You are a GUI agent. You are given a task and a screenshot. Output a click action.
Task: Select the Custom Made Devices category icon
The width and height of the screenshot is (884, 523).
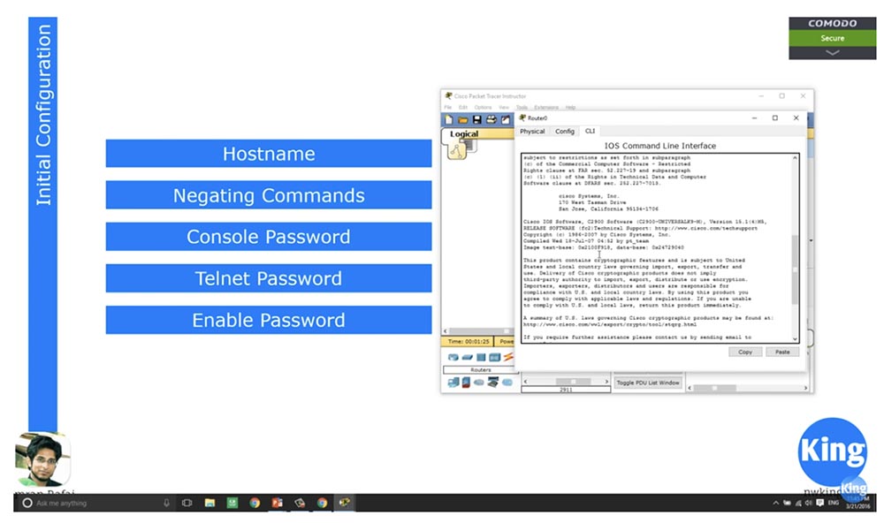(x=493, y=383)
